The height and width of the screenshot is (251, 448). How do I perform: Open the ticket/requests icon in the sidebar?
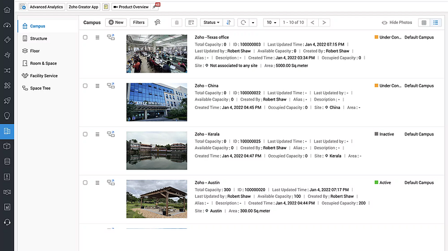[x=7, y=40]
